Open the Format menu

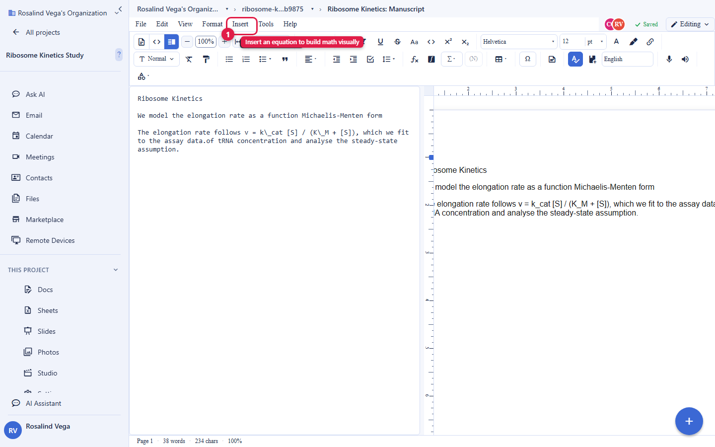[212, 24]
